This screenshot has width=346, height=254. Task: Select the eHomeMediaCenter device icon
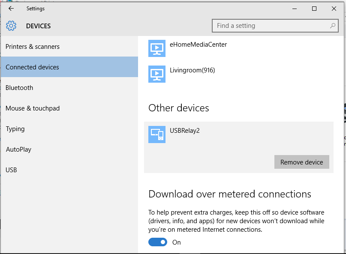coord(157,48)
